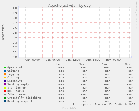Select the 'Gracefully finishing' legend label
Viewport: 139px width, 111px height.
24,98
